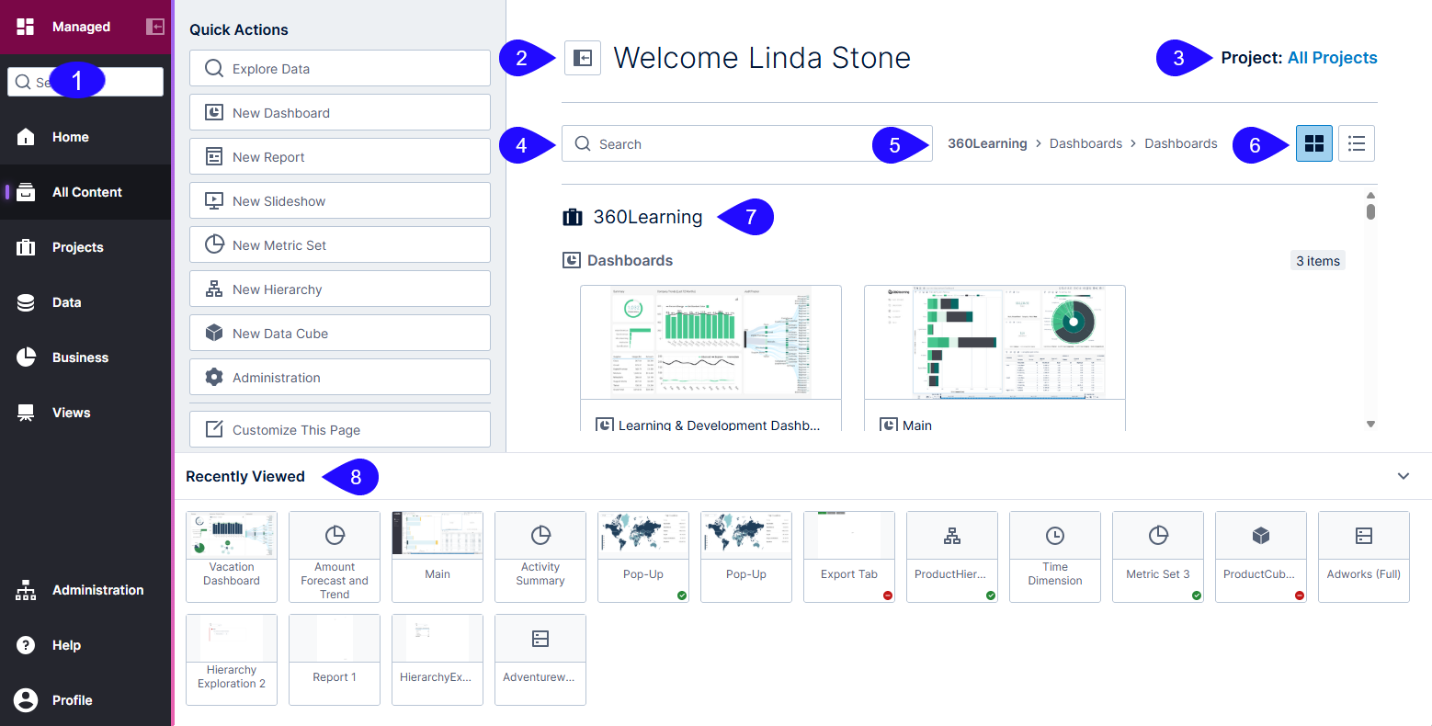
Task: Open the All Projects project selector
Action: [x=1332, y=57]
